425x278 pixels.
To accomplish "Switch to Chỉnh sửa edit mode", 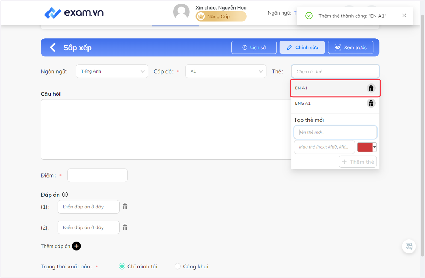I will click(302, 47).
